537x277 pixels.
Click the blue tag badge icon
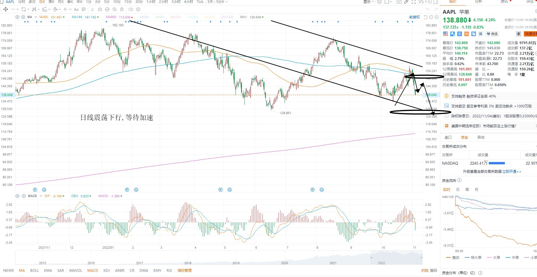pyautogui.click(x=474, y=34)
